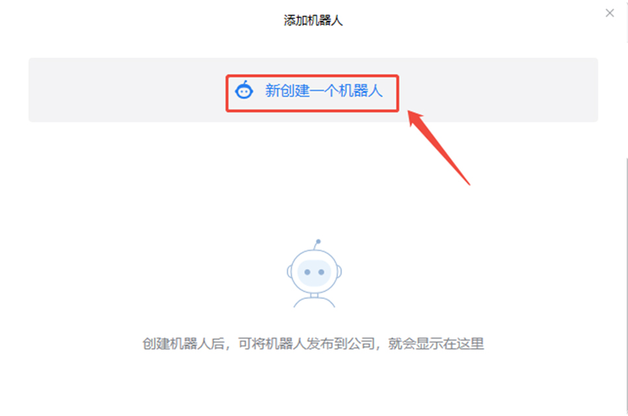628x416 pixels.
Task: Click the 机器人 characters in the create button
Action: pyautogui.click(x=361, y=90)
